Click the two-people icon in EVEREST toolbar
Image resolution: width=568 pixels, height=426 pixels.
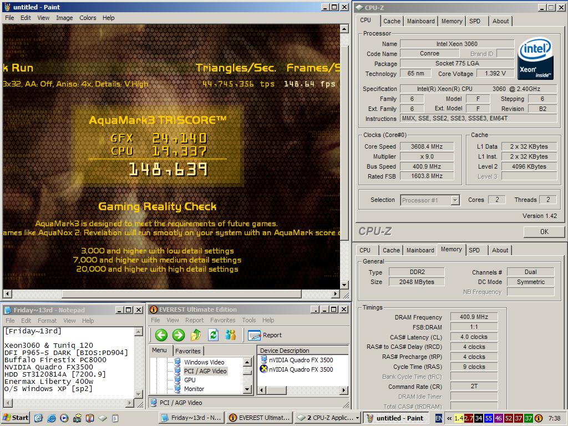[x=230, y=335]
